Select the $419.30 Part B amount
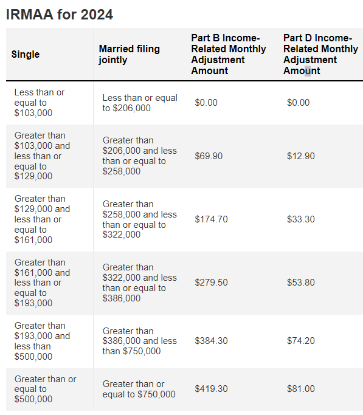363x415 pixels. (x=211, y=389)
